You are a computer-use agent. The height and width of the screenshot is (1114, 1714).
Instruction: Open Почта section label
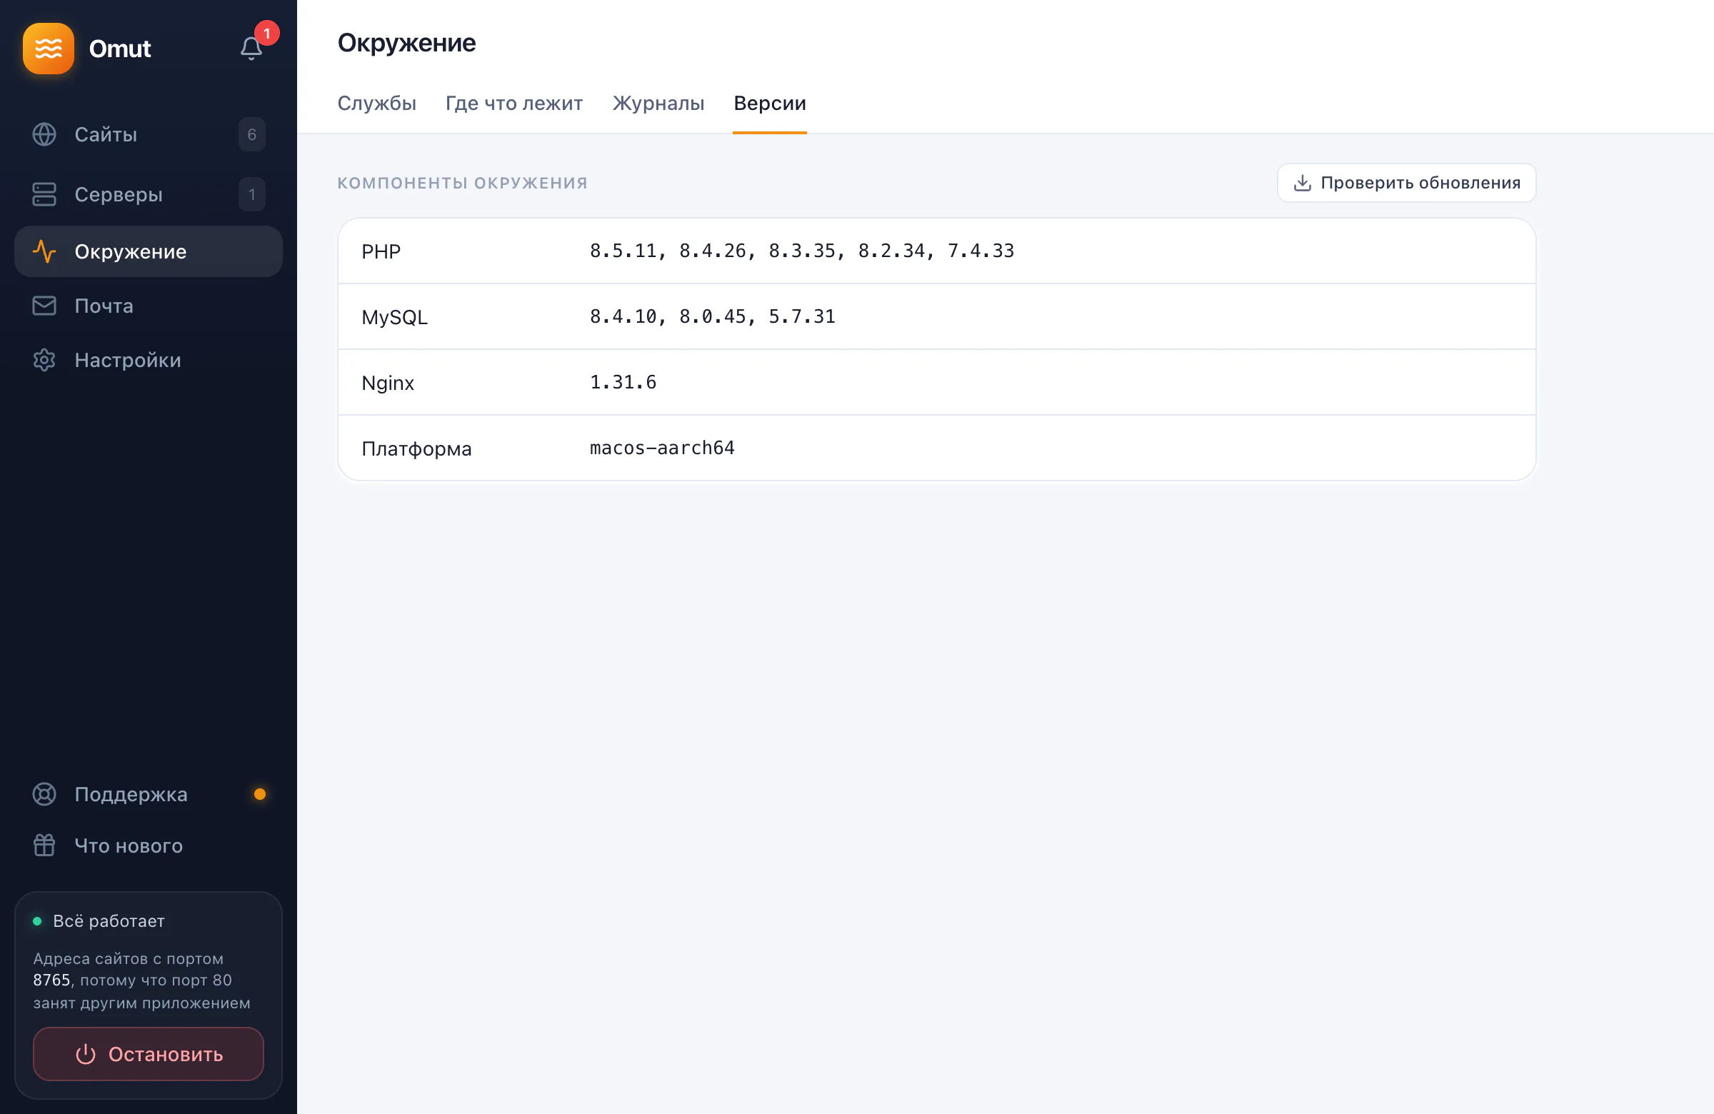(104, 306)
